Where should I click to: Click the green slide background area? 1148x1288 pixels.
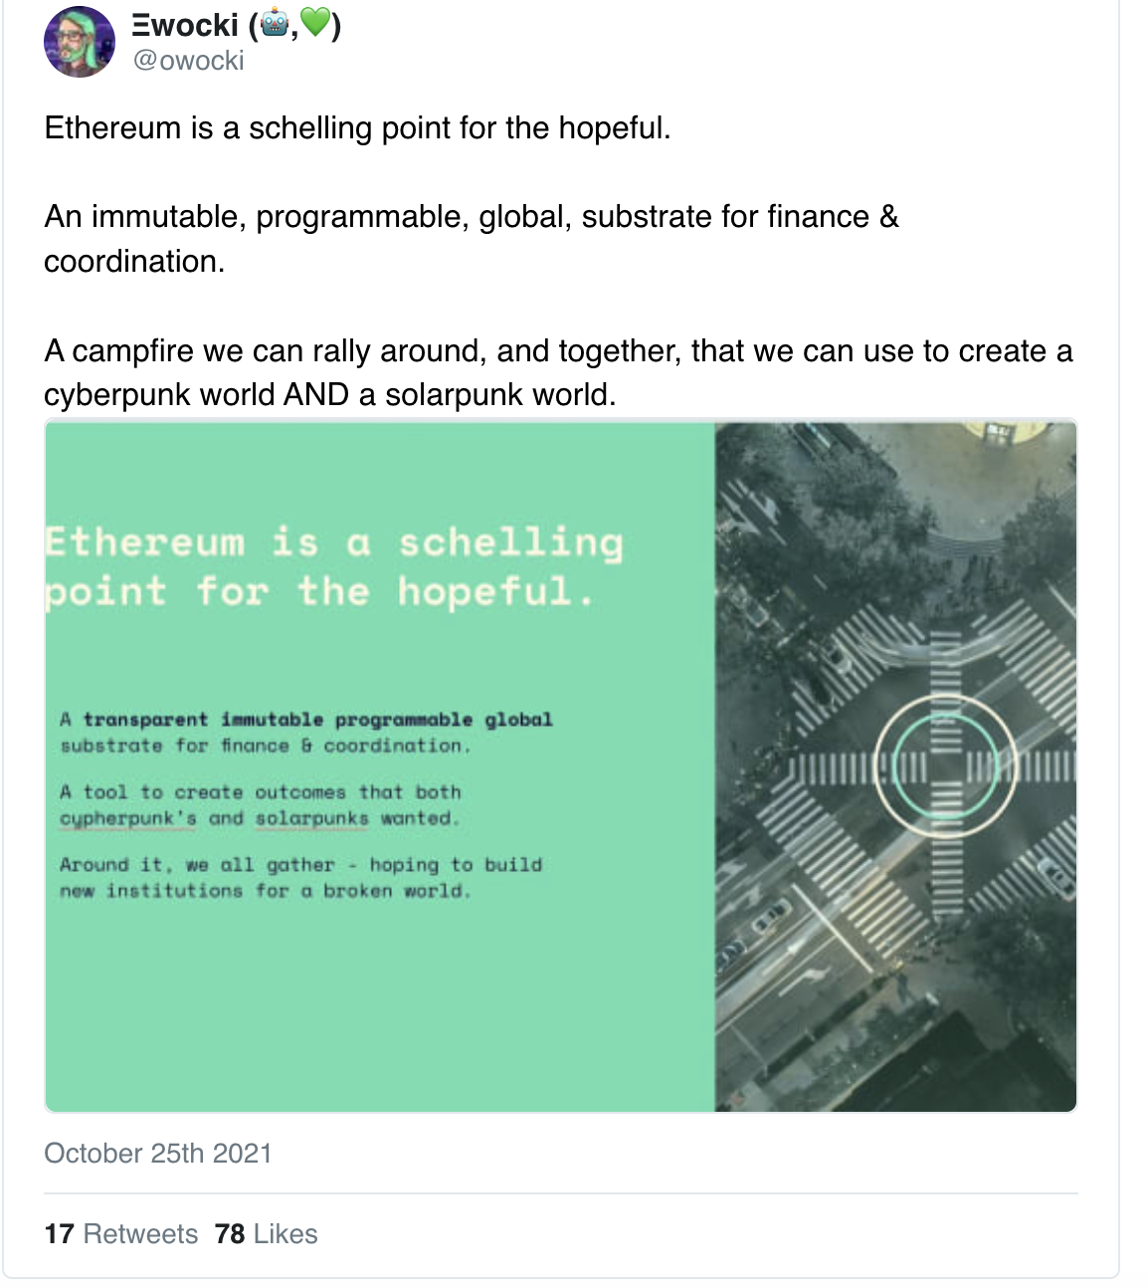pos(380,995)
